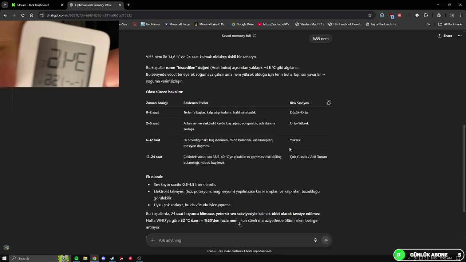The height and width of the screenshot is (262, 466).
Task: Open the Minecraft Forge bookmark
Action: point(177,24)
